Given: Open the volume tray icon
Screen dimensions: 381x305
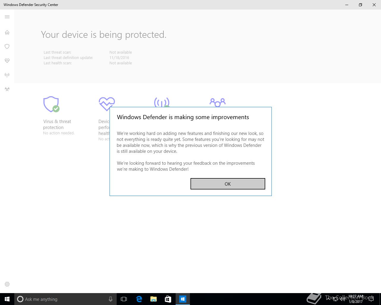Looking at the screenshot, I should point(343,299).
